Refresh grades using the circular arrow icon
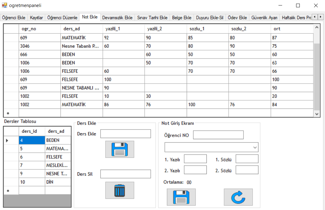Screen dimensions: 325x210 click(238, 197)
